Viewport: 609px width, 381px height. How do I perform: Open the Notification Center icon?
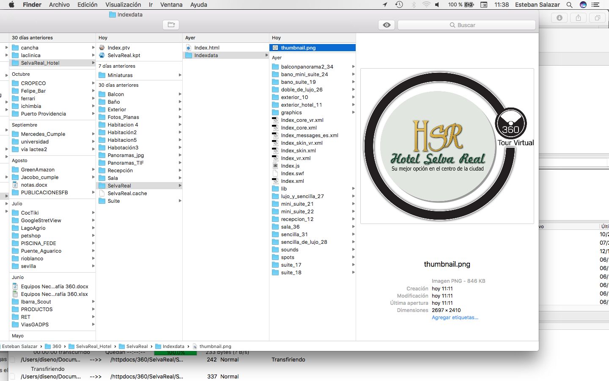point(595,5)
